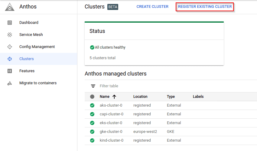Viewport: 257px width, 151px height.
Task: Click registered location in eks-cluster-0 row
Action: [142, 123]
